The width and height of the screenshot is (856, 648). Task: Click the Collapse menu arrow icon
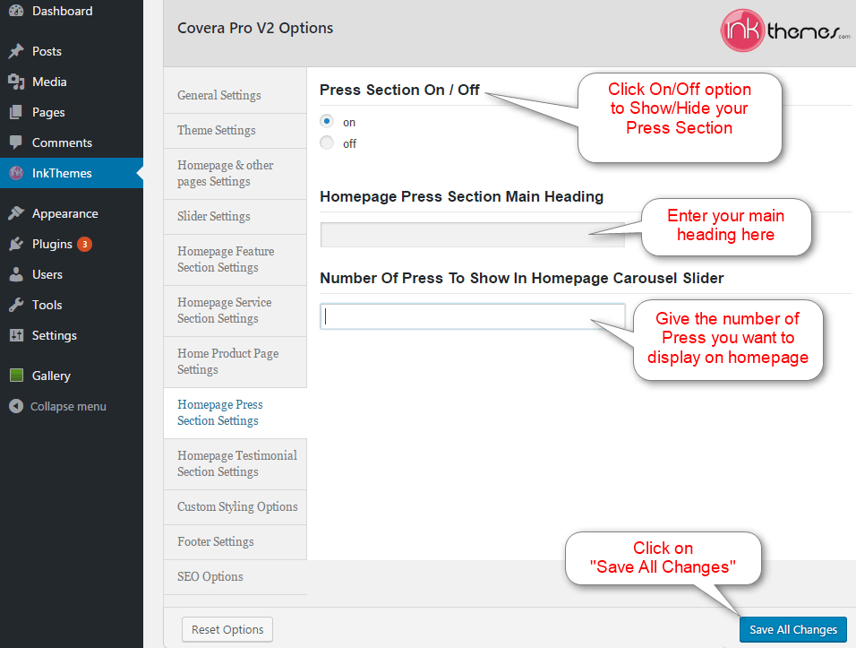click(x=16, y=406)
